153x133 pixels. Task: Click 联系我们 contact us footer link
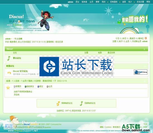117,127
